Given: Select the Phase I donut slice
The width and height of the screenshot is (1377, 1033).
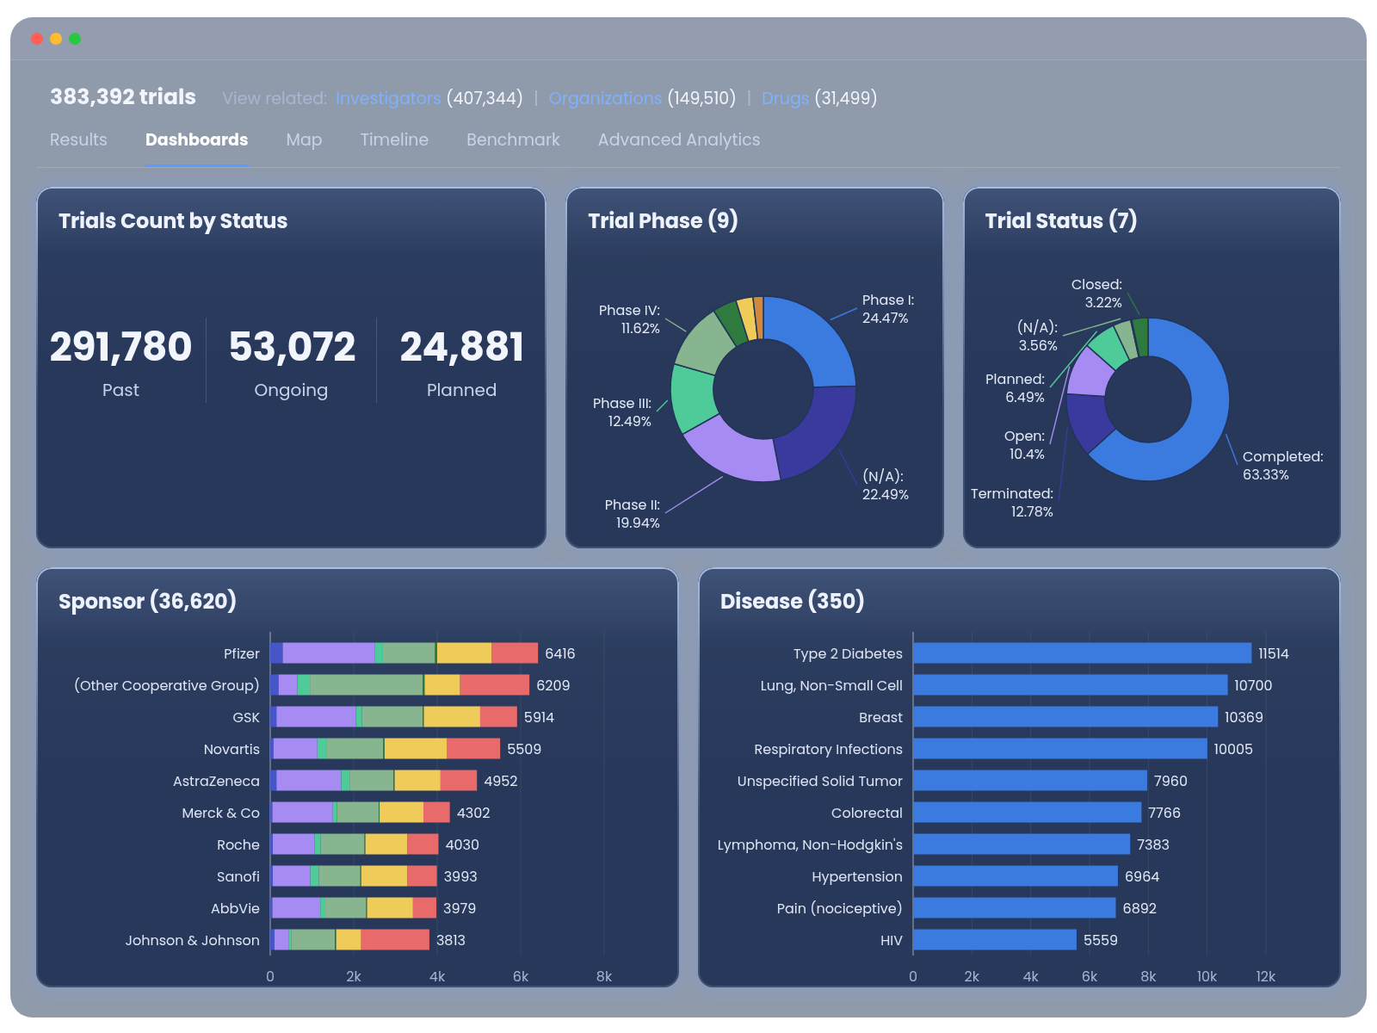Looking at the screenshot, I should click(814, 341).
